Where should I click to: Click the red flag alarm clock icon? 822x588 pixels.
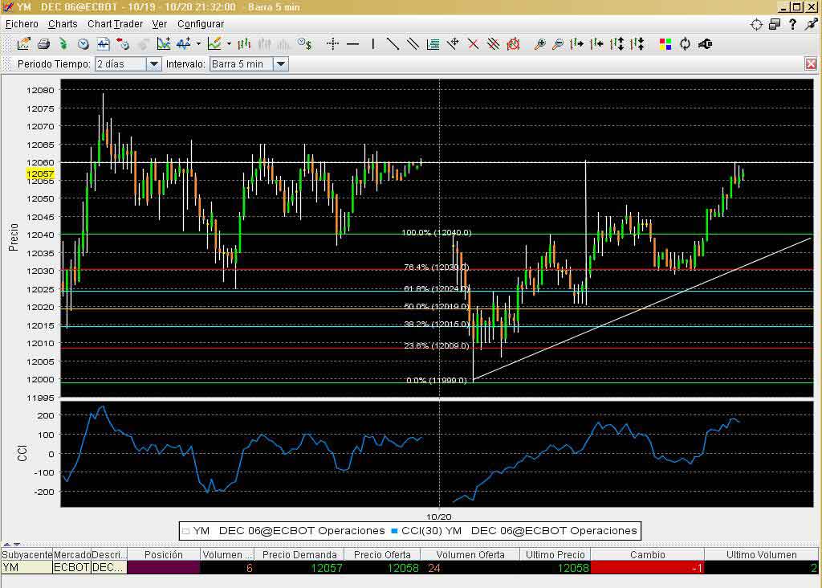123,44
